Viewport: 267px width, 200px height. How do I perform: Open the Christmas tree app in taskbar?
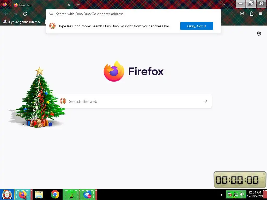click(71, 194)
